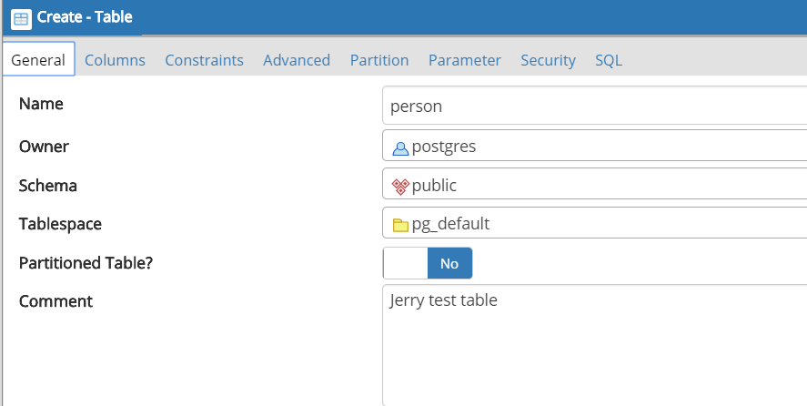Click the red schema icon beside public
This screenshot has height=406, width=807.
tap(400, 187)
